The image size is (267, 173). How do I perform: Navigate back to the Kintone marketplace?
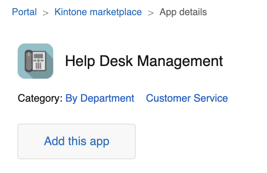(98, 12)
